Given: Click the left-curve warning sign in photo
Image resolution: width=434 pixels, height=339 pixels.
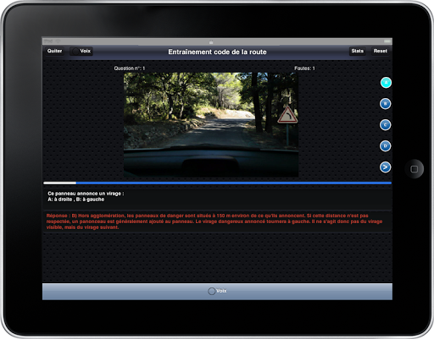Looking at the screenshot, I should (287, 115).
